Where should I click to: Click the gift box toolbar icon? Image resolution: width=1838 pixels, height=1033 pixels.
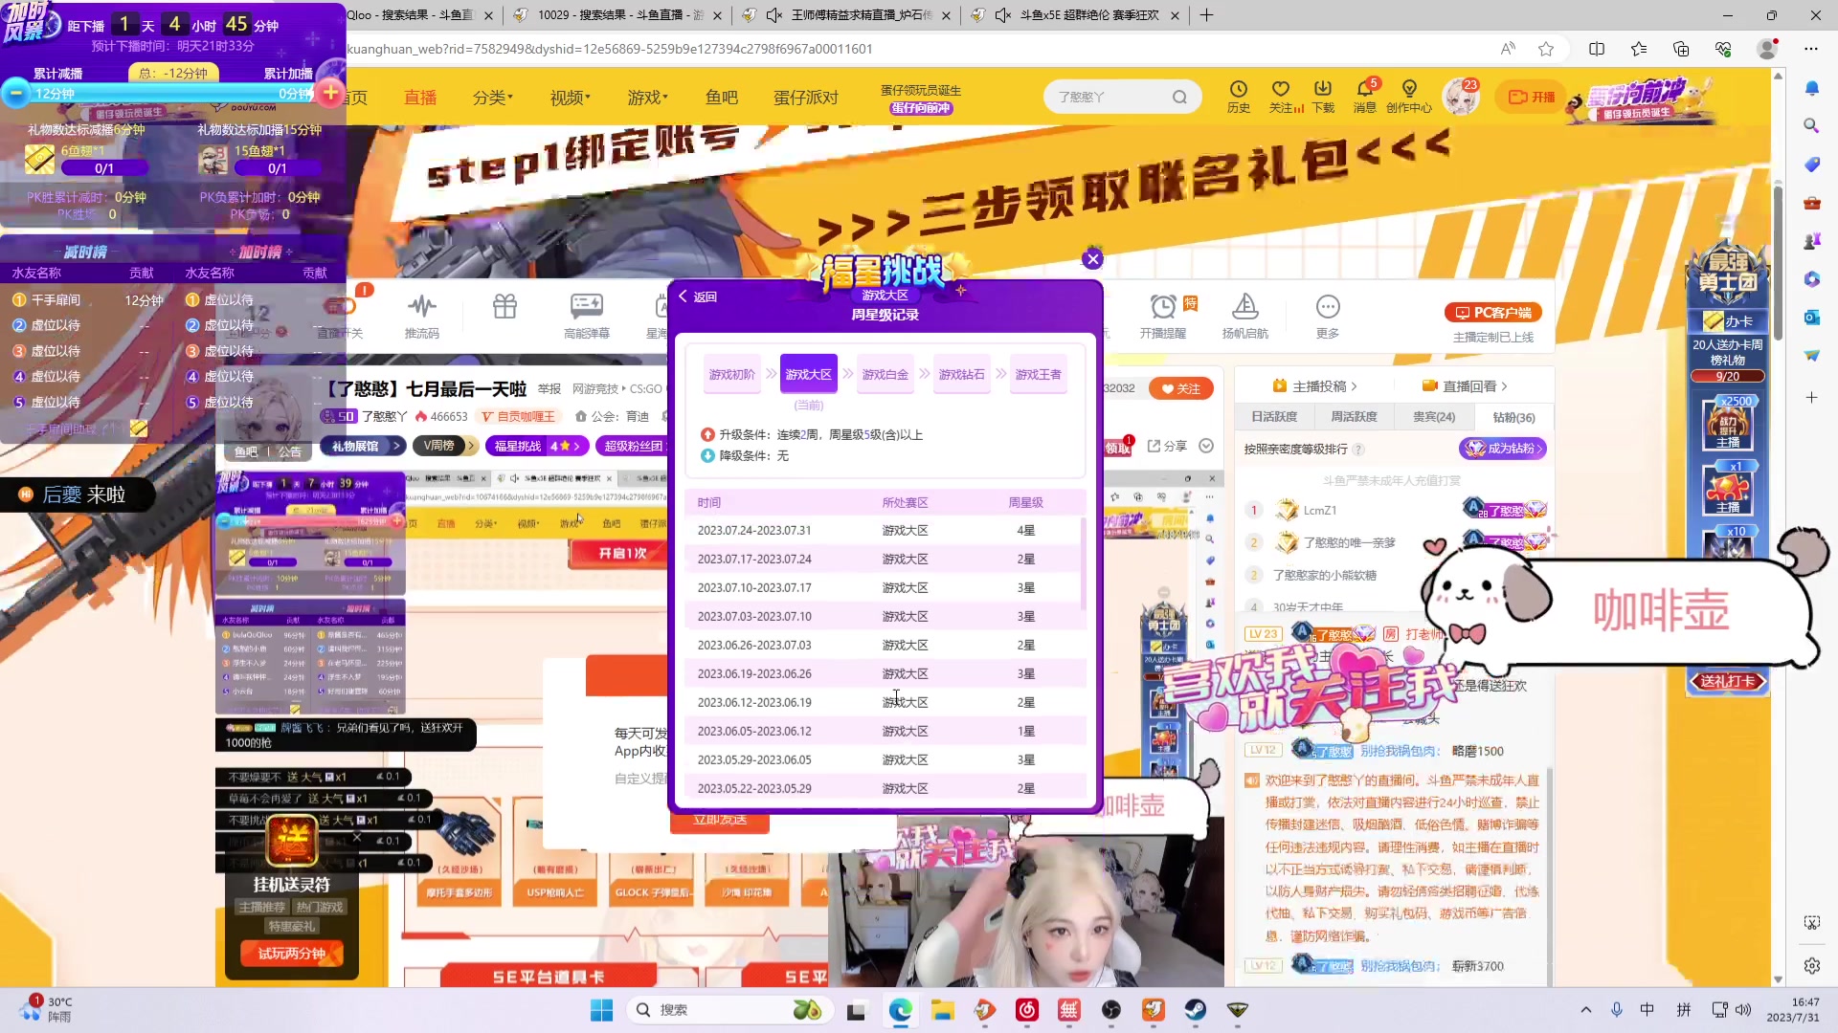[x=504, y=307]
